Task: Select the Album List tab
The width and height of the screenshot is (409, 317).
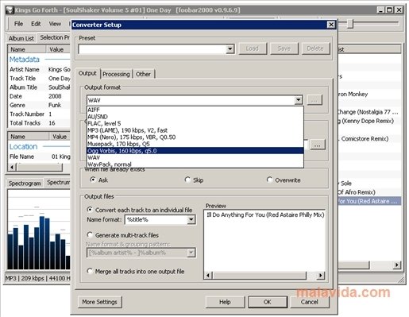Action: coord(21,38)
